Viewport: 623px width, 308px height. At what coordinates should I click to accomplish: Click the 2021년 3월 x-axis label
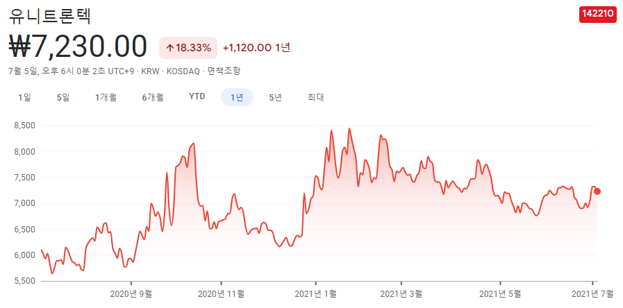click(x=401, y=293)
